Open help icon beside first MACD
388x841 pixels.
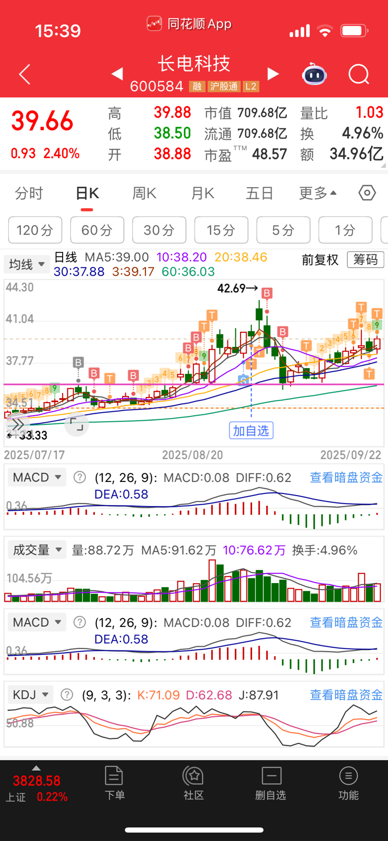(x=80, y=477)
